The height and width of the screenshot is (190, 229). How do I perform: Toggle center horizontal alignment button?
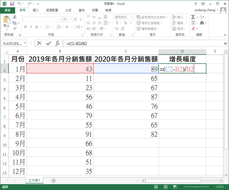(94, 23)
